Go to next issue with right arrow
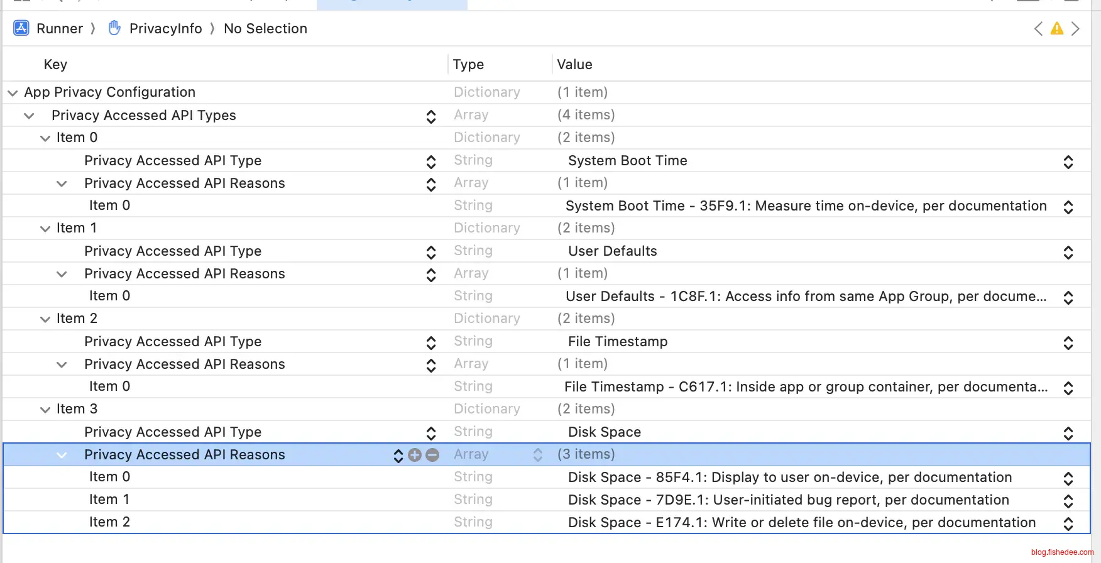This screenshot has height=563, width=1101. [1075, 29]
